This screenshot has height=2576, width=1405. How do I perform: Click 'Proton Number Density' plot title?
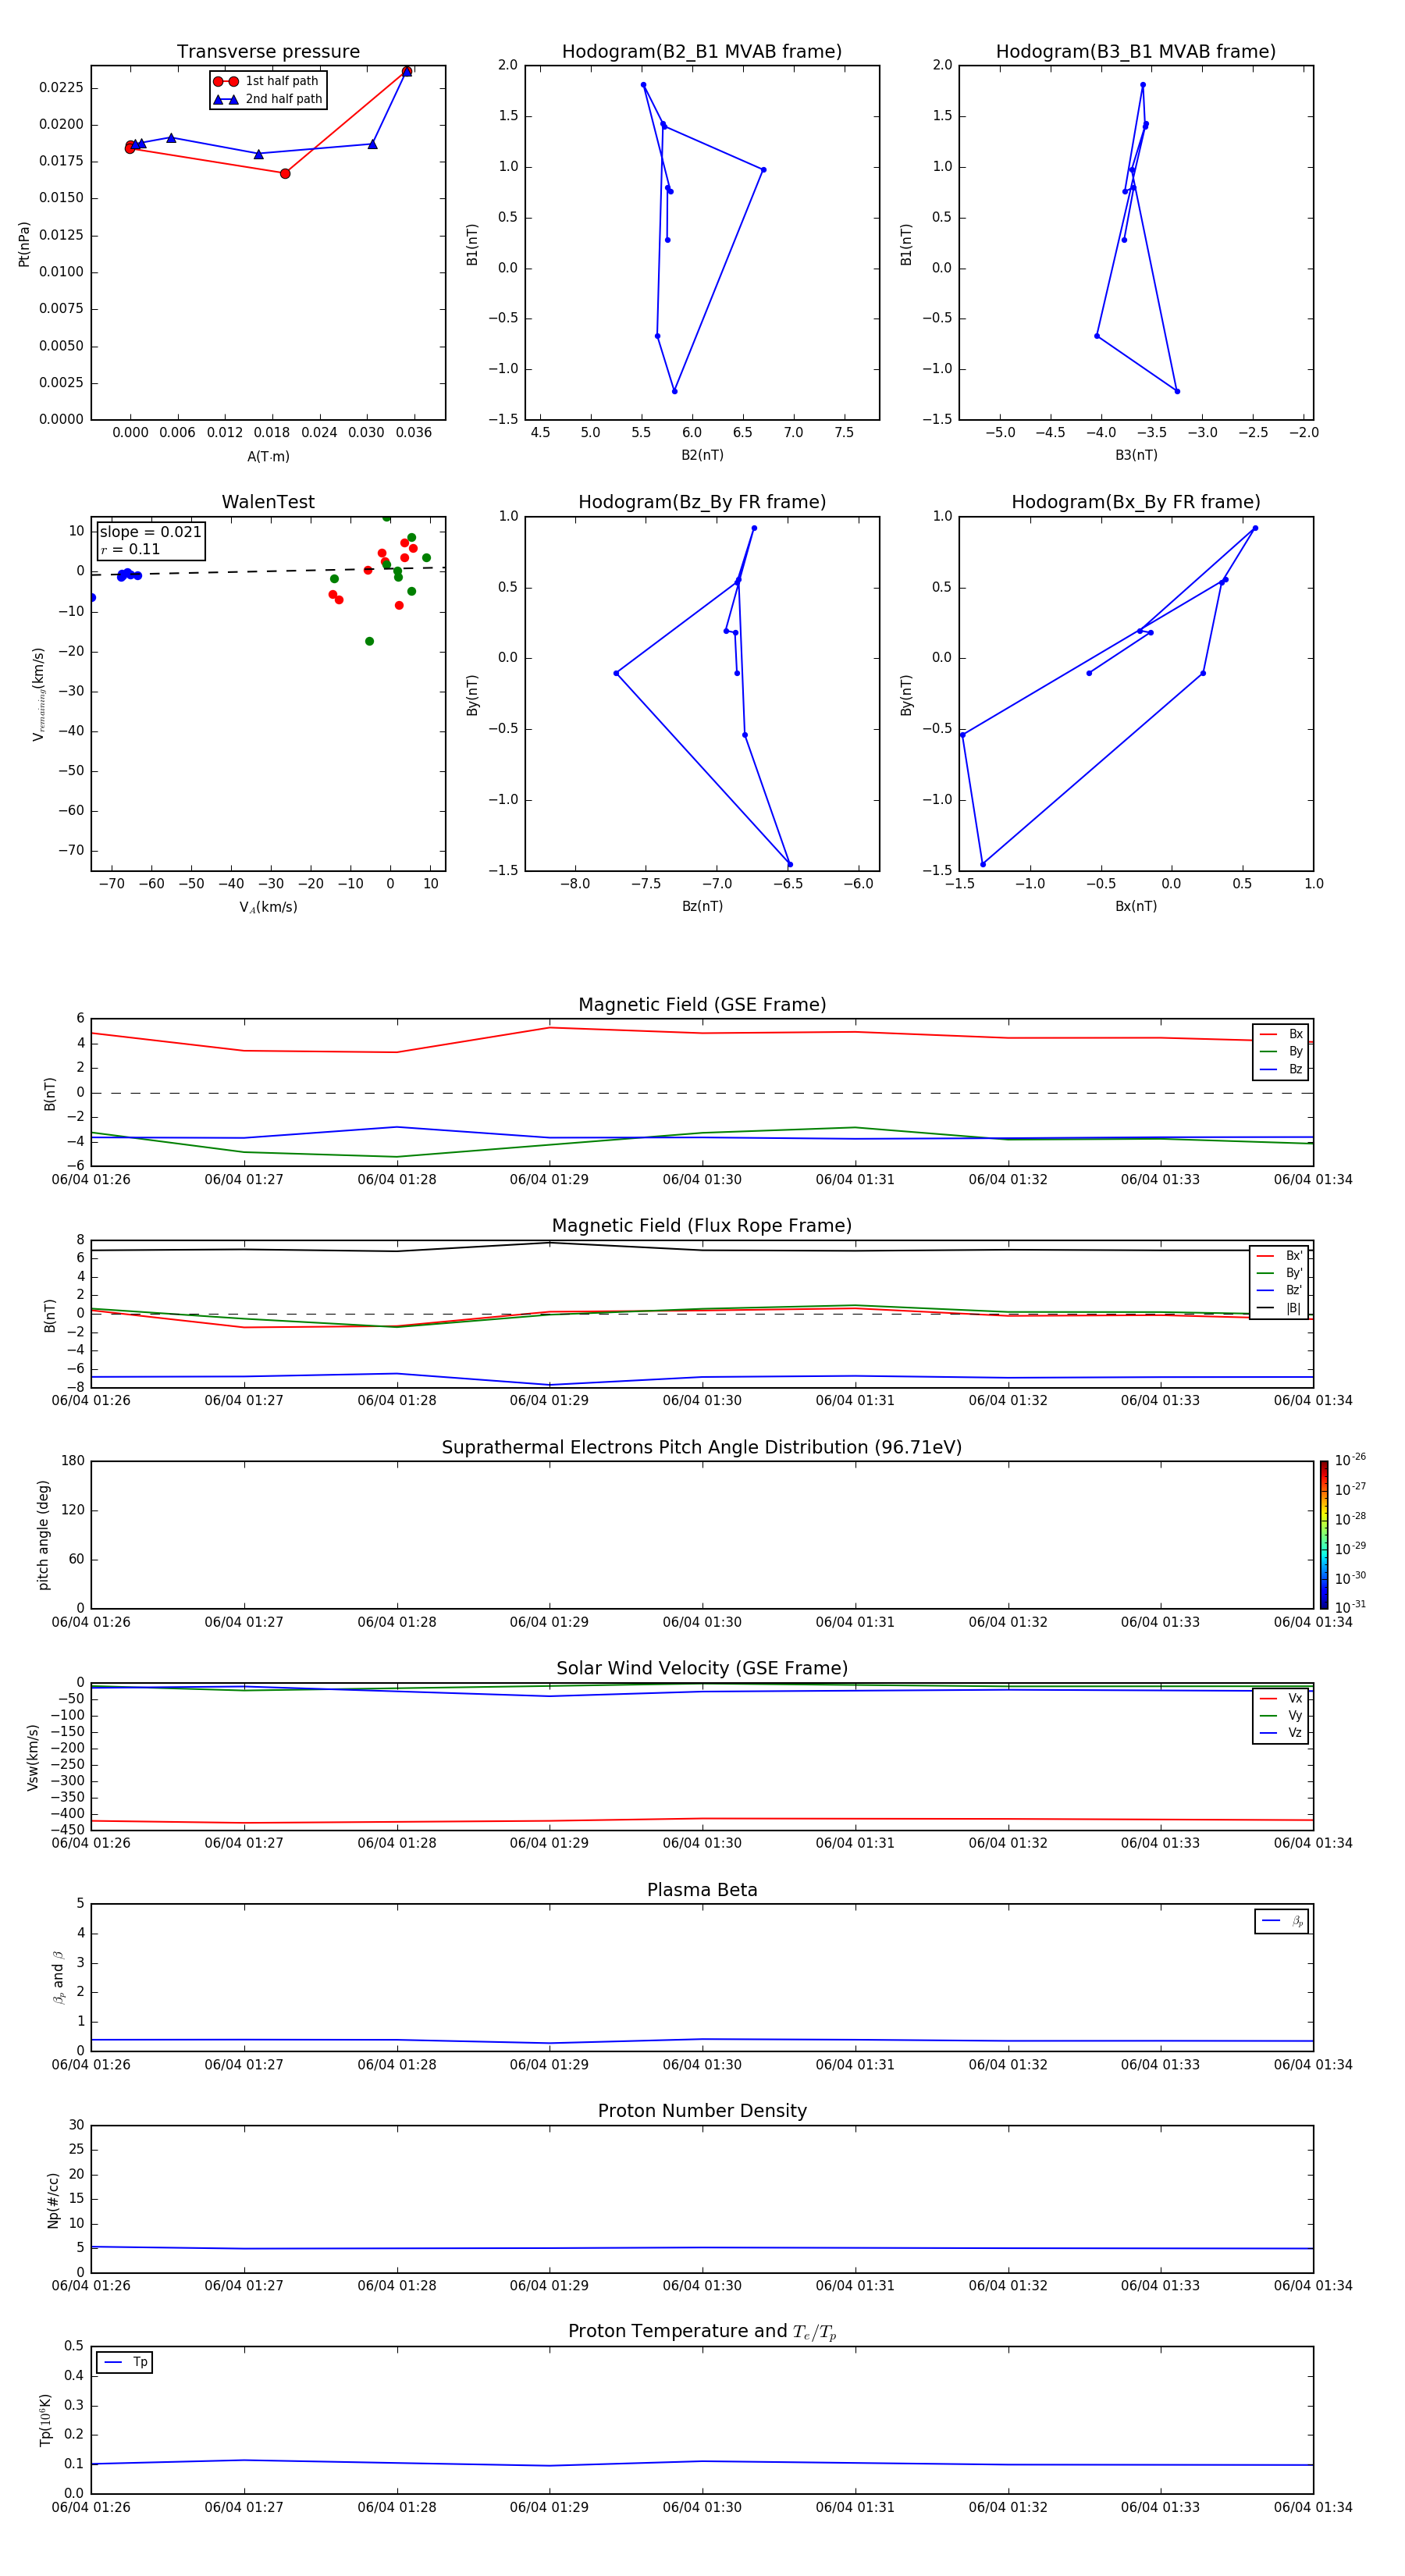coord(702,2111)
